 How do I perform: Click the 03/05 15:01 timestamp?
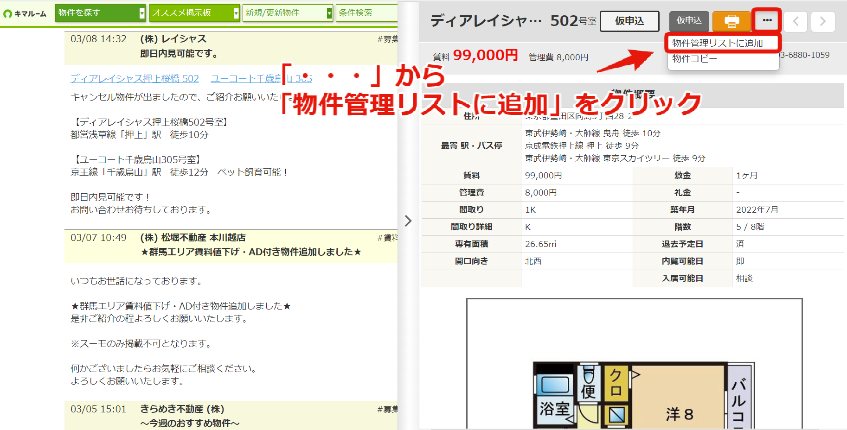point(98,409)
